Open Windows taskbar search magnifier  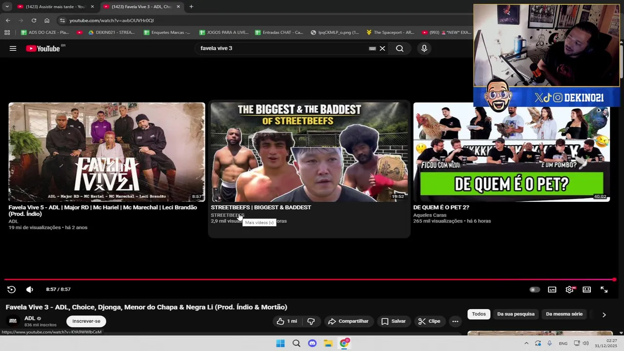click(296, 343)
